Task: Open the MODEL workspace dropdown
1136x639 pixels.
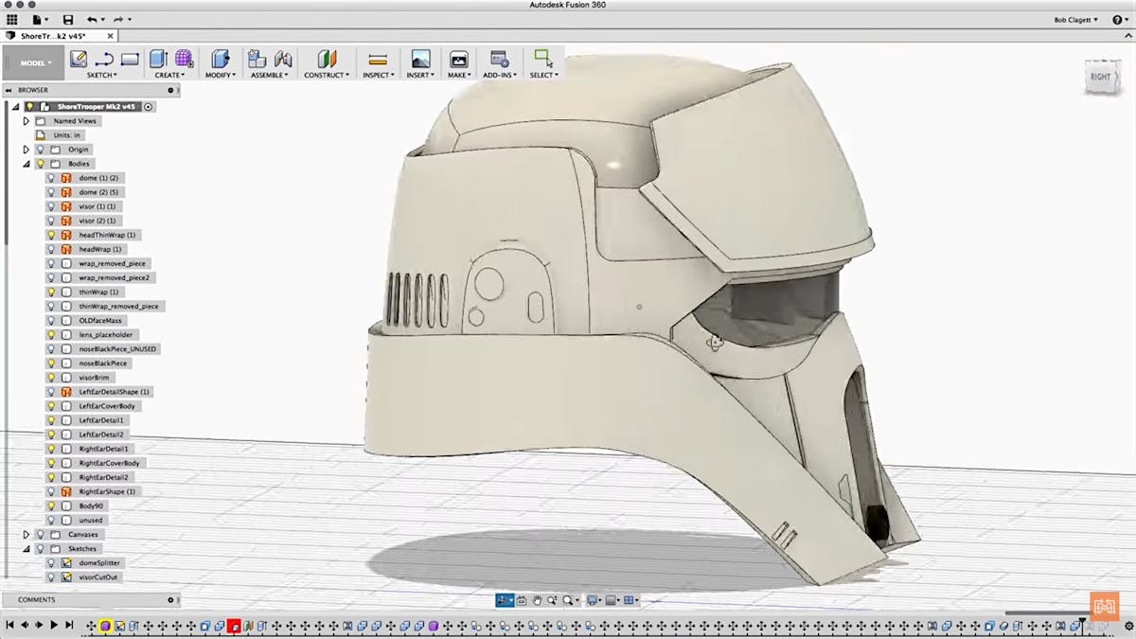Action: point(36,63)
